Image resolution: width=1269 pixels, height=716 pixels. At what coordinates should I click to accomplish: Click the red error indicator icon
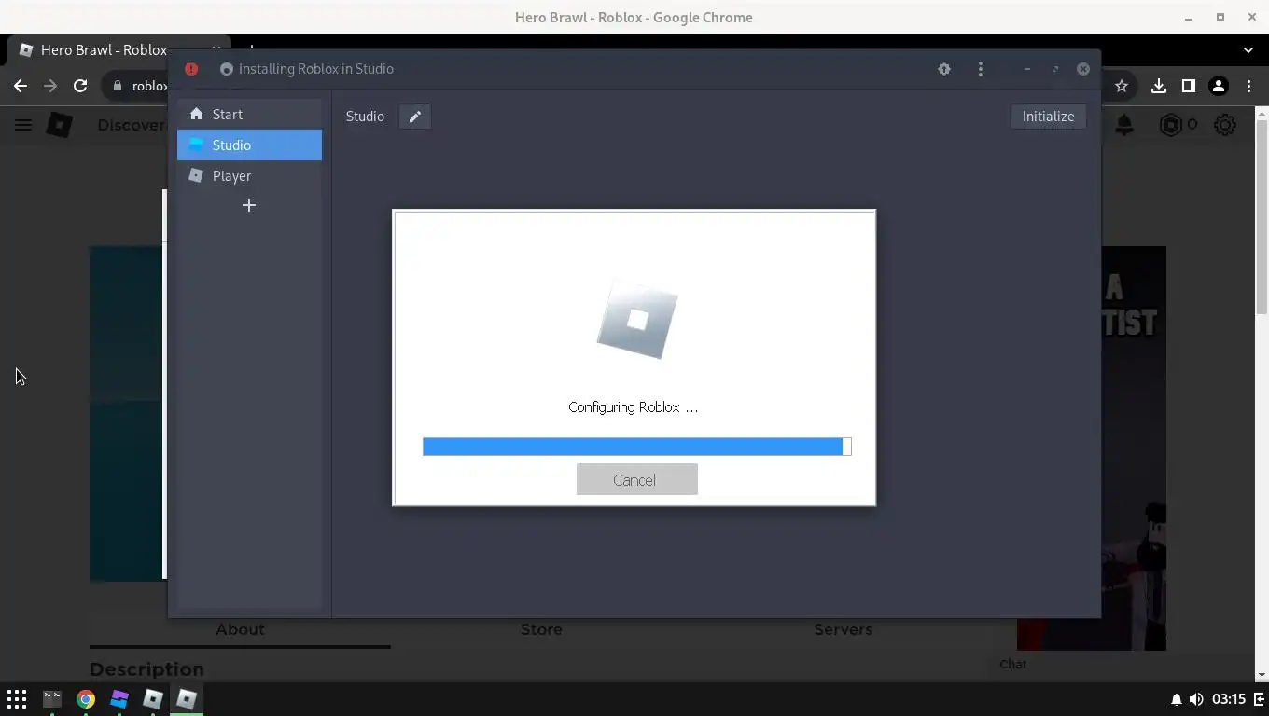coord(191,69)
